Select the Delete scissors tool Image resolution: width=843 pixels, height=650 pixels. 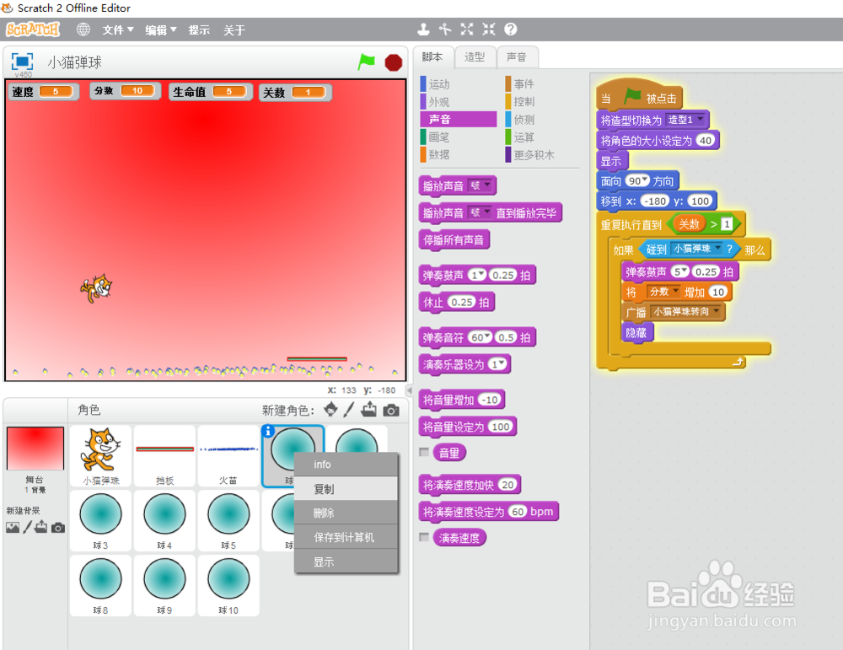[445, 29]
